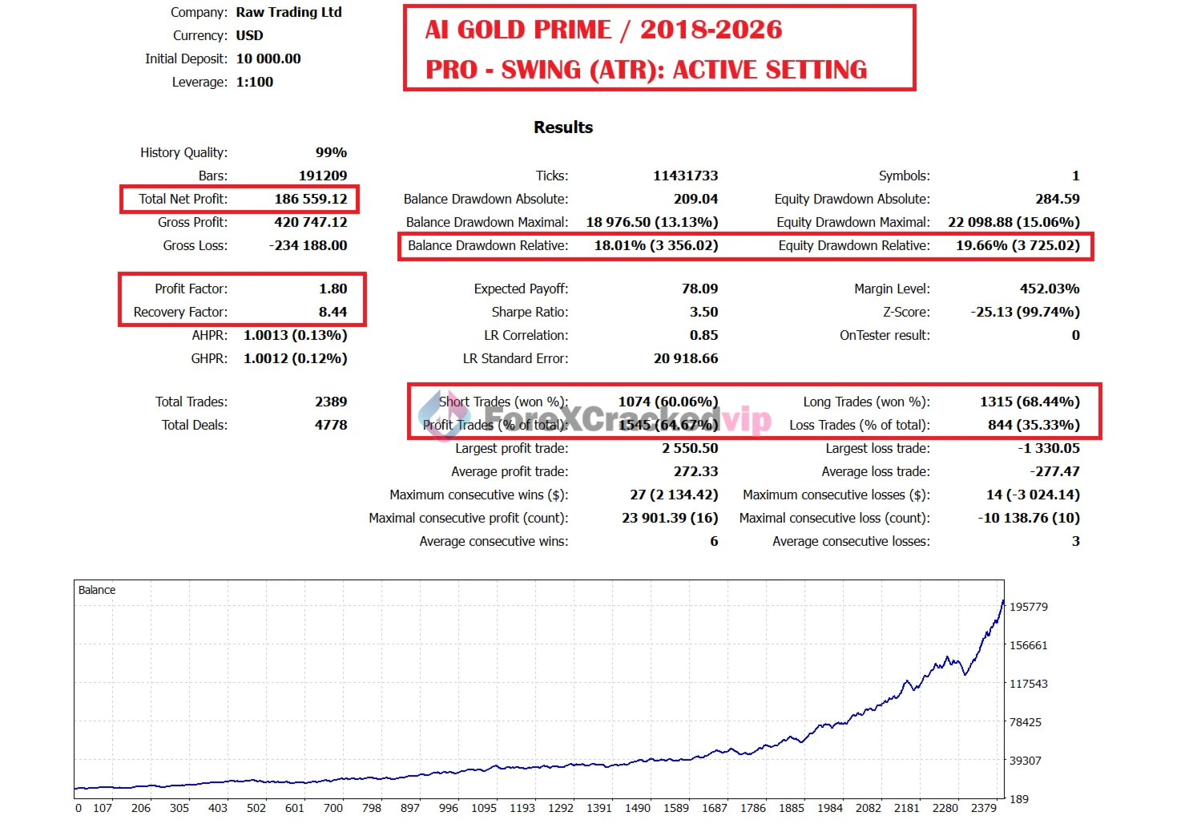
Task: Click the Total Net Profit value 186 559.12
Action: [311, 199]
